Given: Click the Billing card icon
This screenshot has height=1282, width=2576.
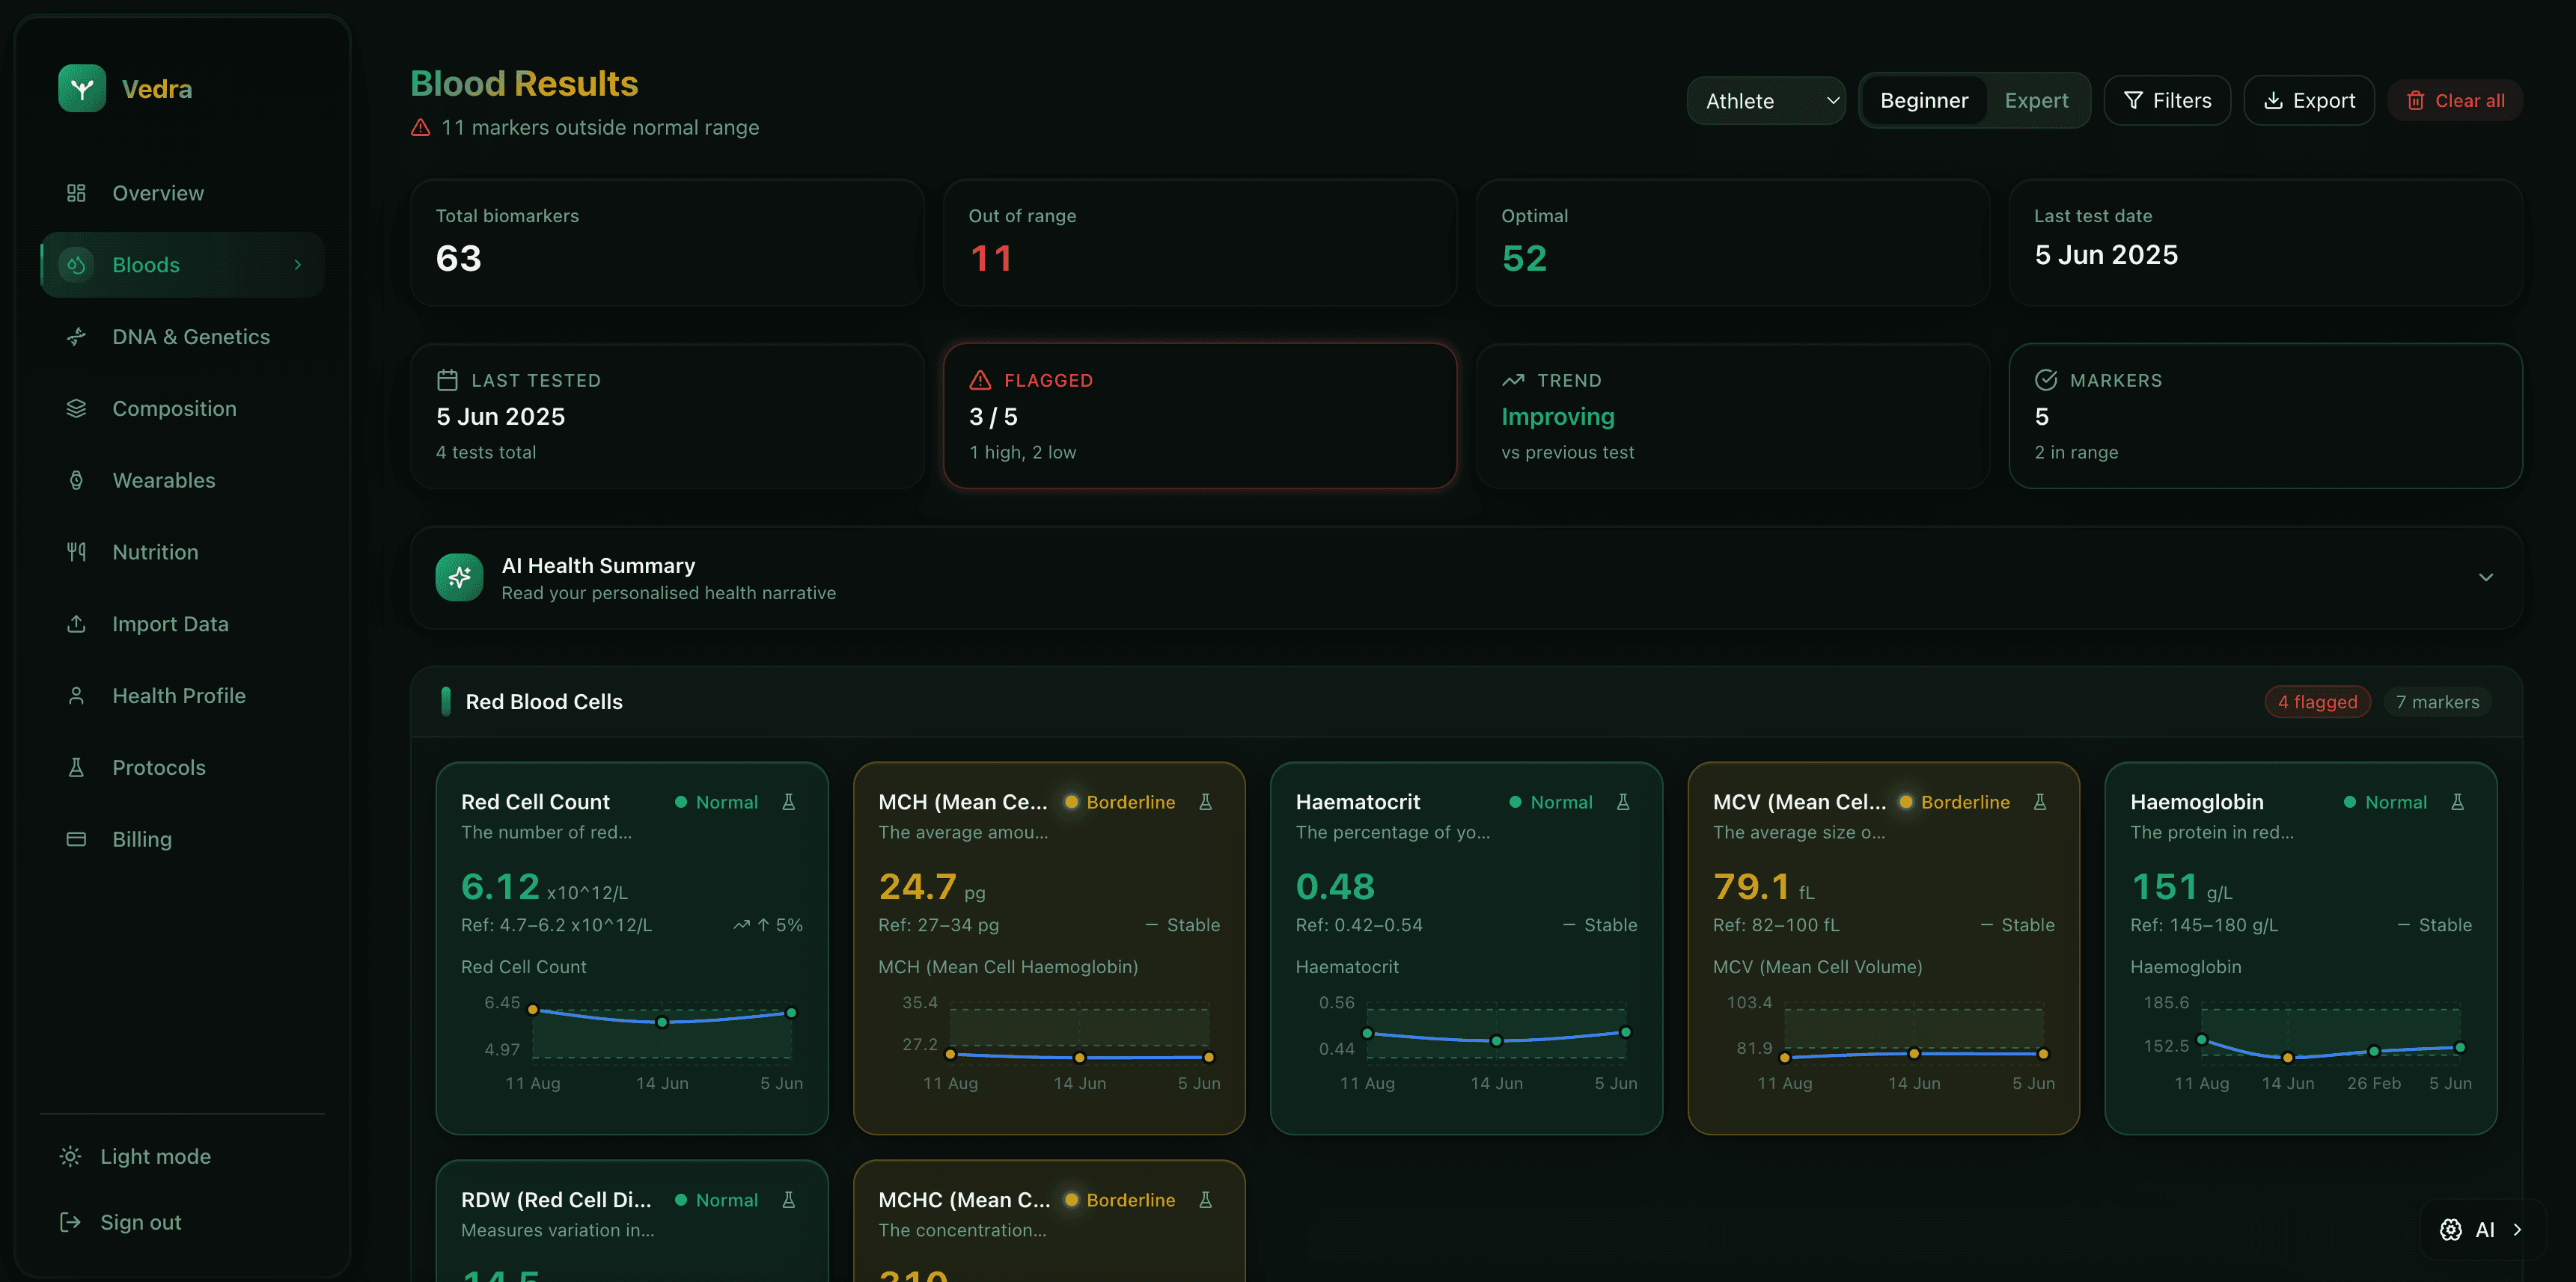Looking at the screenshot, I should pyautogui.click(x=76, y=839).
